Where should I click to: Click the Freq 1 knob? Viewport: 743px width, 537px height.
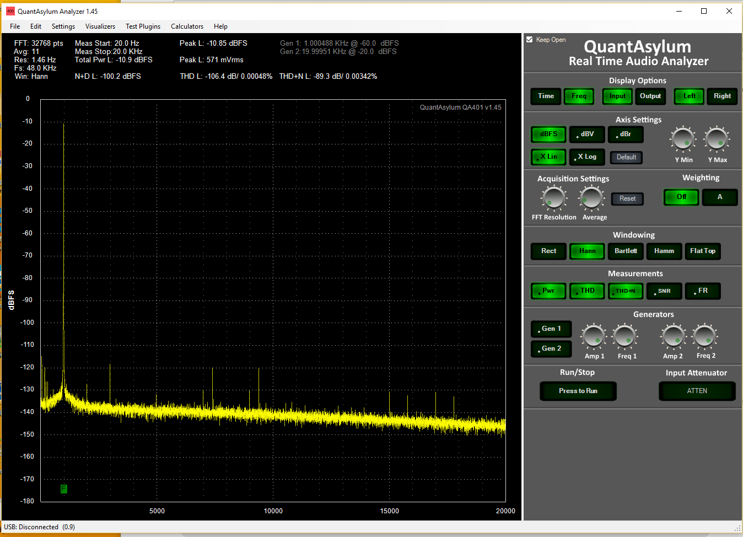625,337
